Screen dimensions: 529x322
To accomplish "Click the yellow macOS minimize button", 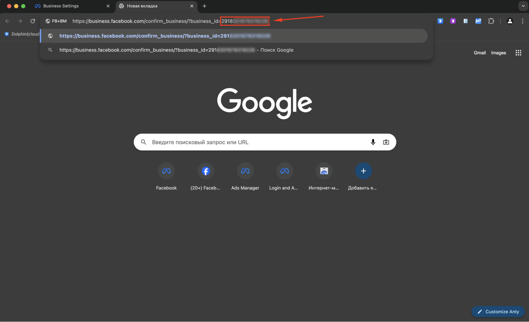I will coord(16,6).
